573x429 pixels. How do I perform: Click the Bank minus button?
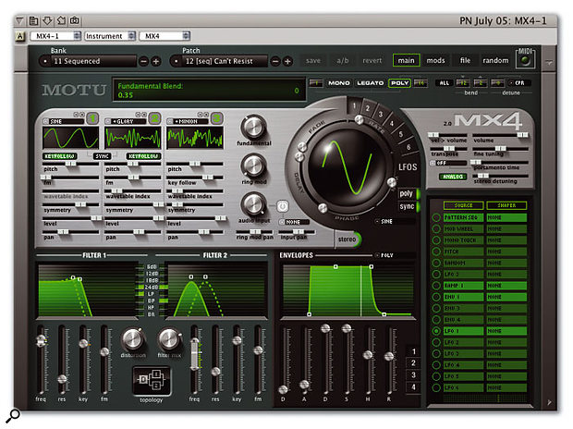pos(144,61)
